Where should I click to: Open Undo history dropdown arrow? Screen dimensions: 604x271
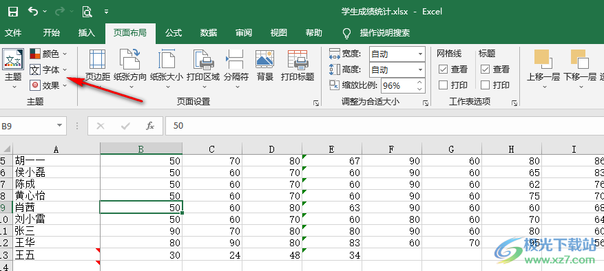pyautogui.click(x=45, y=12)
